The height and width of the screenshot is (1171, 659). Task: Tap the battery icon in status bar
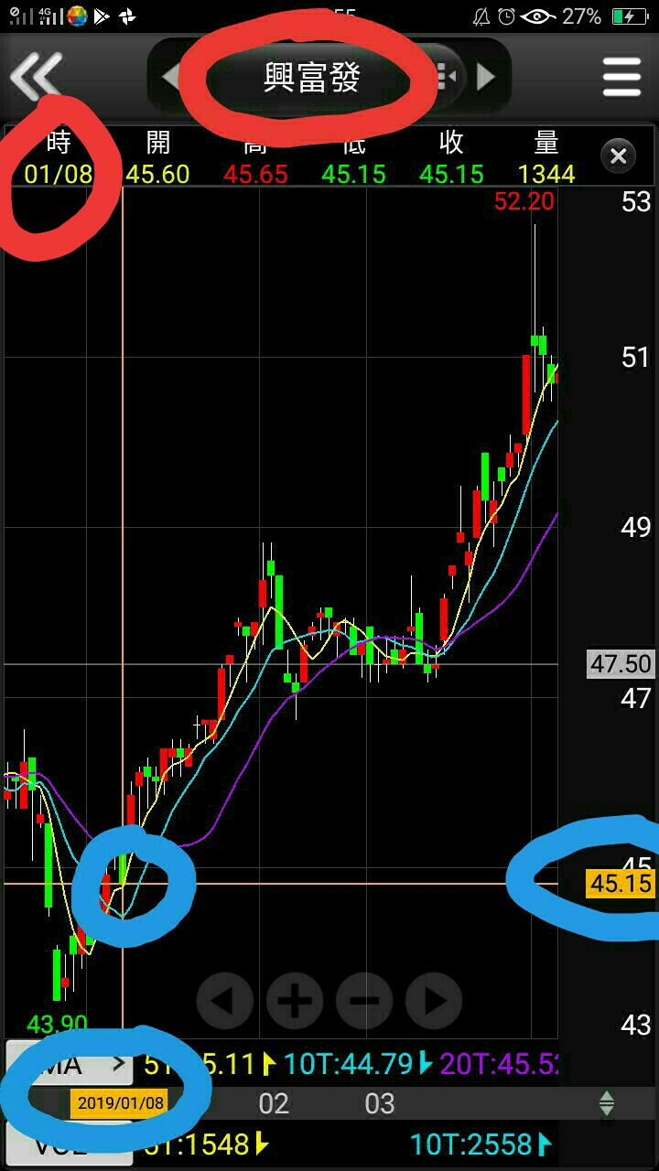pyautogui.click(x=630, y=16)
